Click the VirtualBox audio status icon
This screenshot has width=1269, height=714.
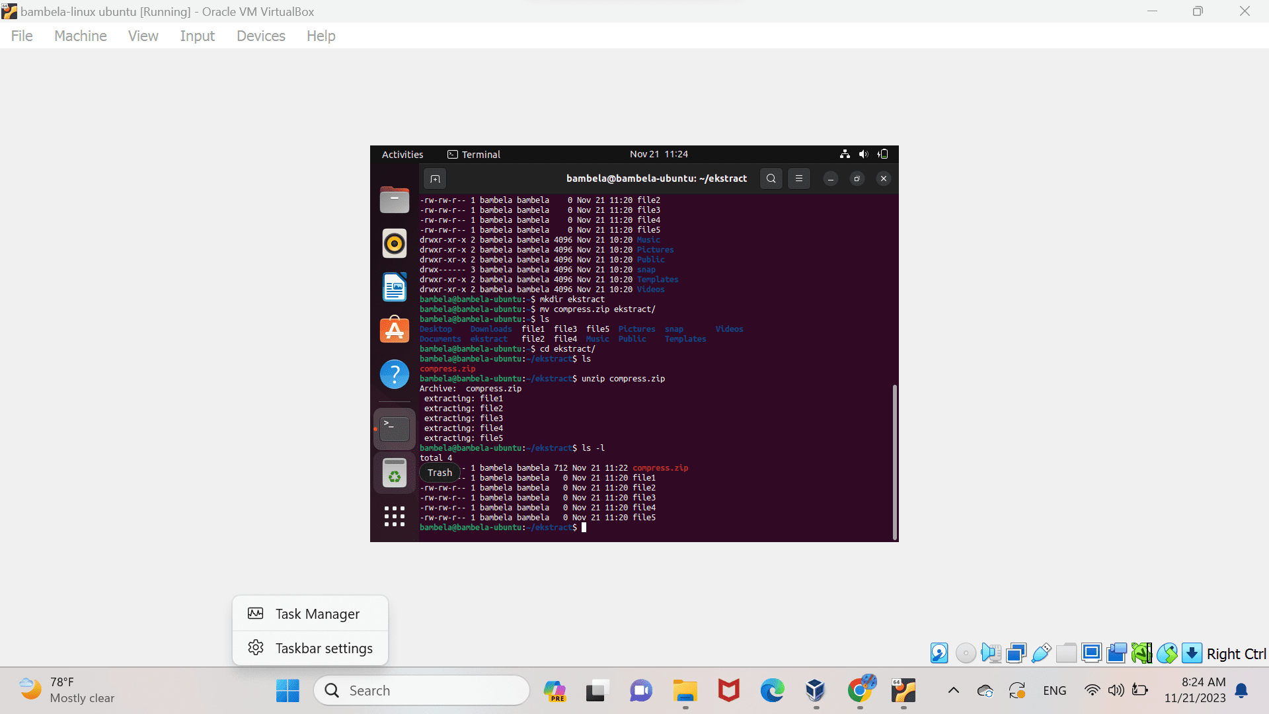click(x=991, y=653)
